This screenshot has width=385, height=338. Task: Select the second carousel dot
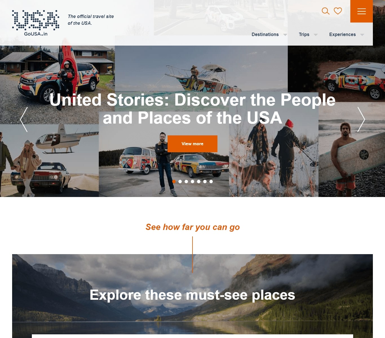[180, 182]
